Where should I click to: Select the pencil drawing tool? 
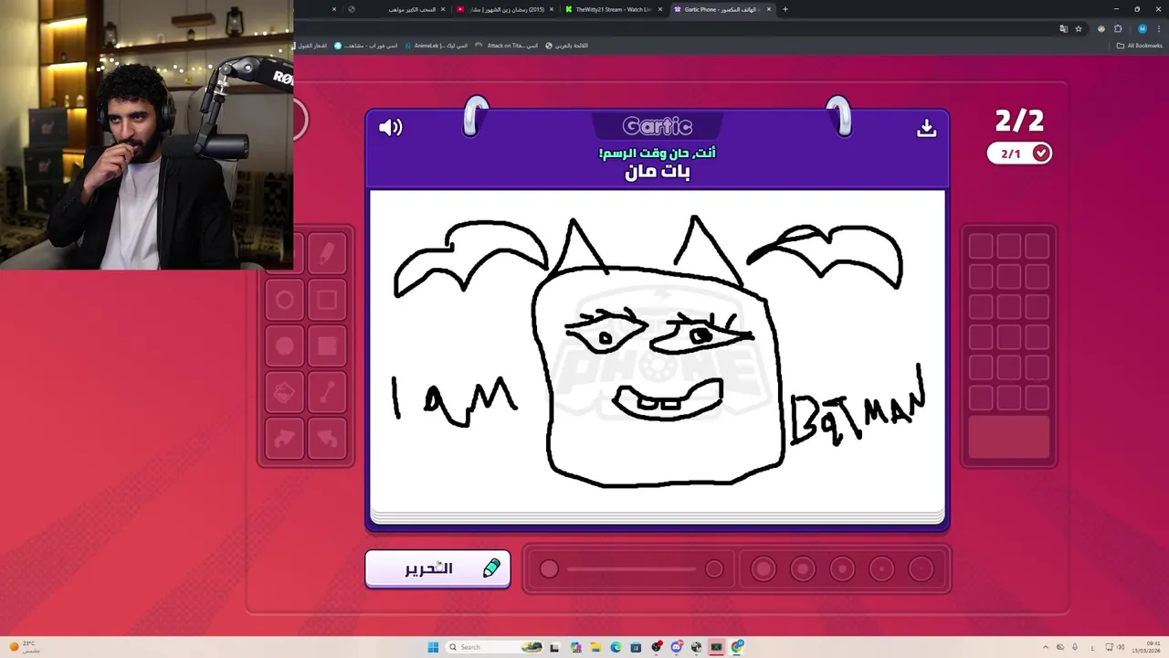pos(328,255)
